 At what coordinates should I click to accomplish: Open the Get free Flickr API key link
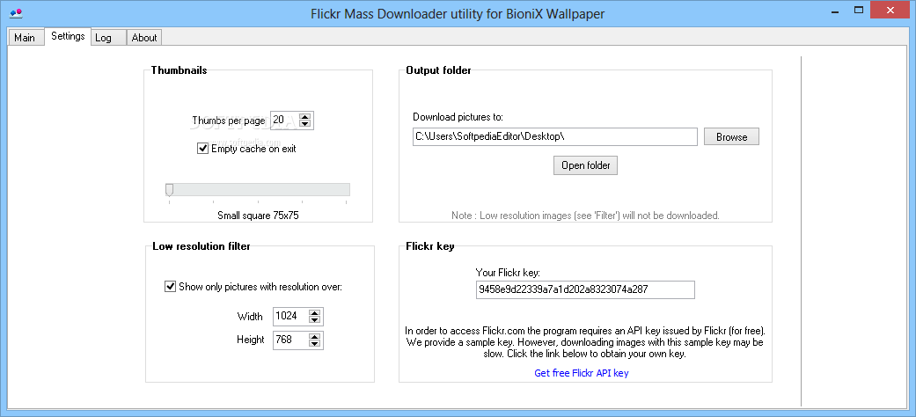[x=582, y=373]
